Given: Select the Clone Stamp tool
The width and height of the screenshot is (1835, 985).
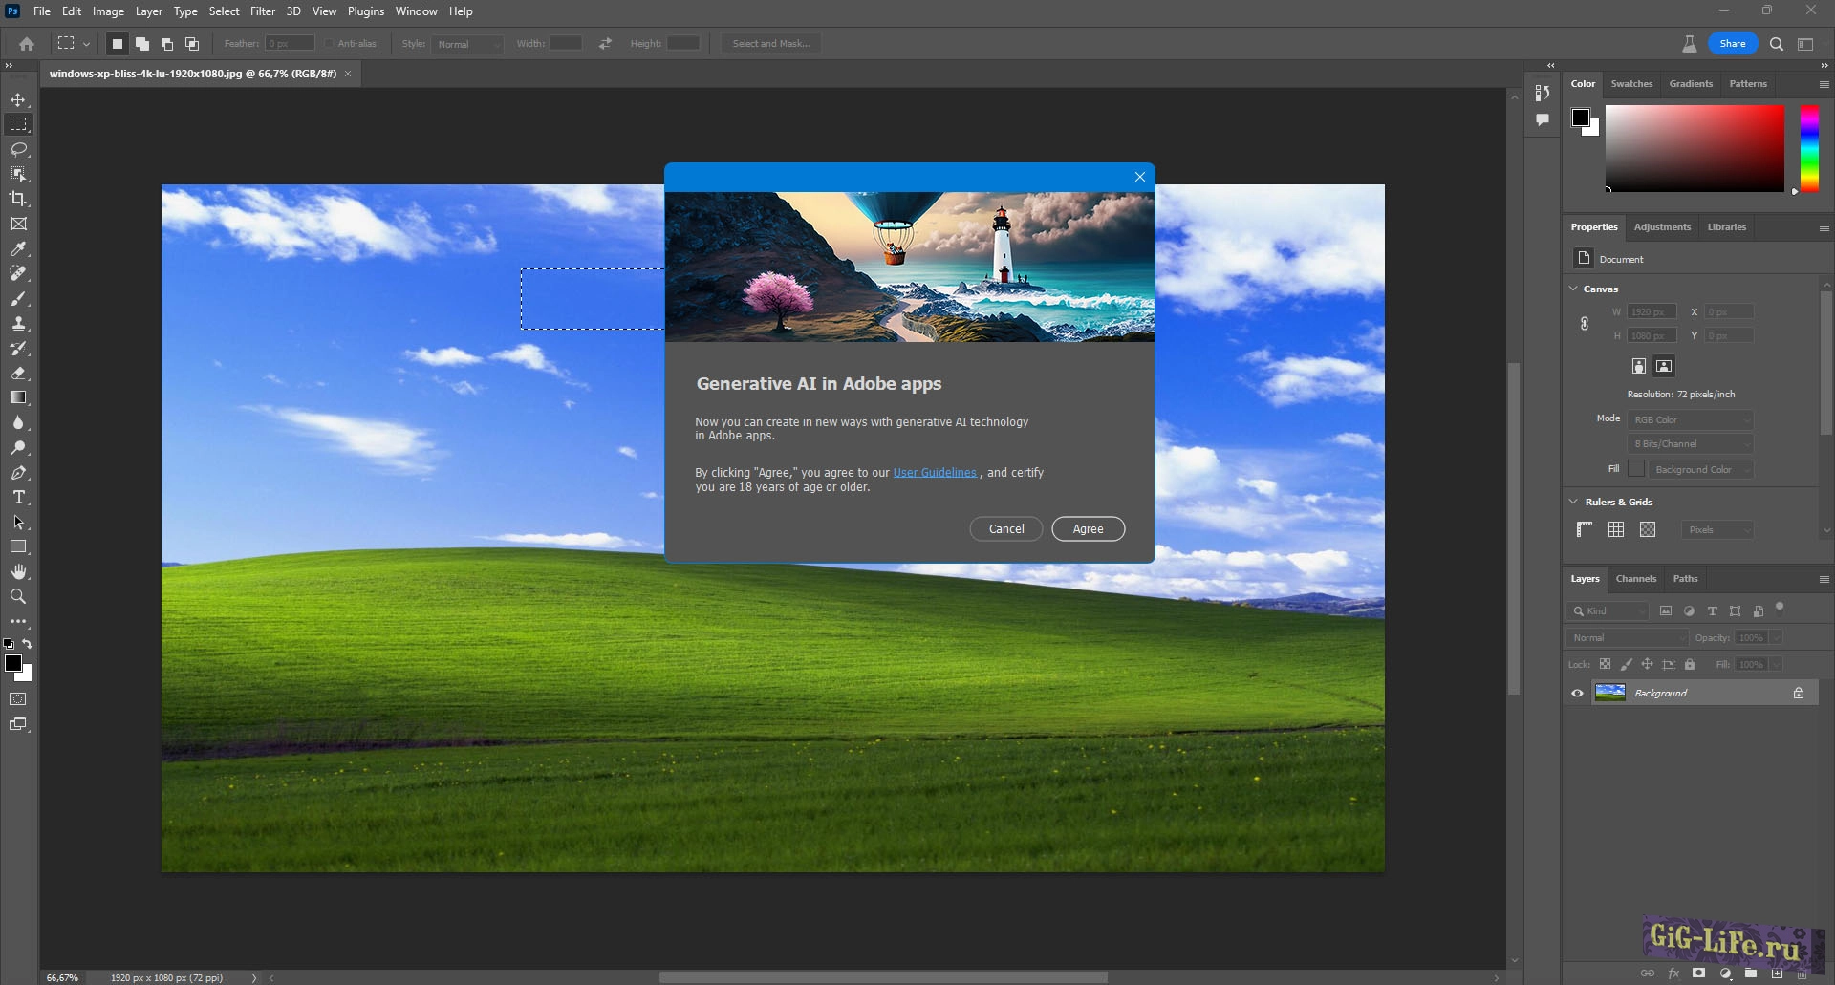Looking at the screenshot, I should tap(18, 324).
